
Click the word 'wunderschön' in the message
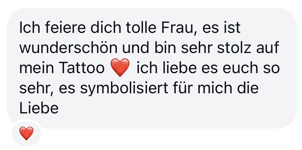point(68,48)
